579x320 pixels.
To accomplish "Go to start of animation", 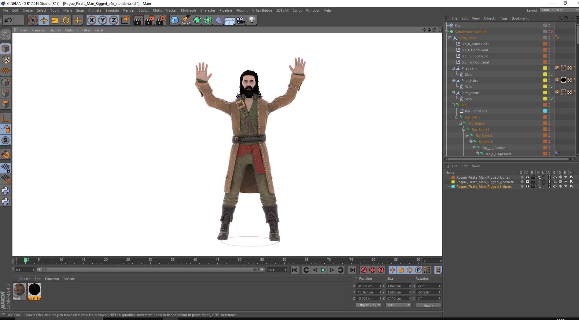I will pos(295,270).
